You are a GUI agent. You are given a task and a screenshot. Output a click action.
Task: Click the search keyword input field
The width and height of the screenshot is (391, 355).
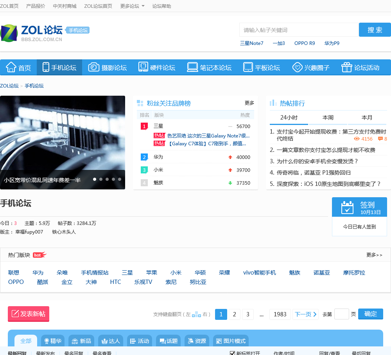coord(299,30)
